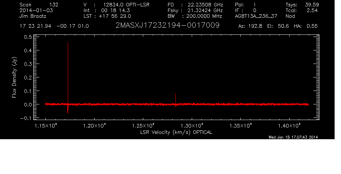Click the bandwidth value 200.0000 MHz
Viewport: 341px width, 174px height.
pyautogui.click(x=204, y=16)
